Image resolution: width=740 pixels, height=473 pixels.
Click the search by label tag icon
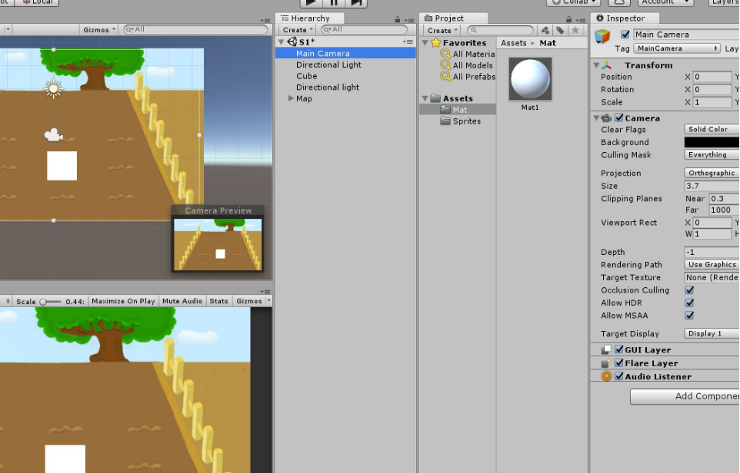(x=560, y=30)
